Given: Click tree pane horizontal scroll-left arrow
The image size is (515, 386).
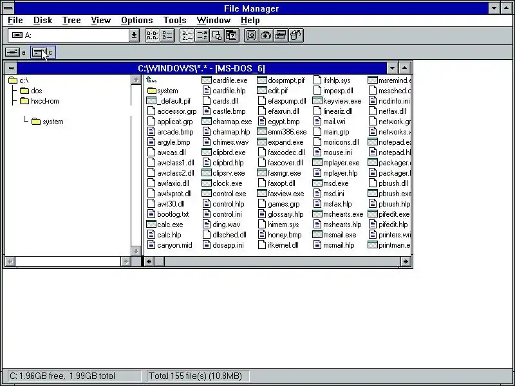Looking at the screenshot, I should pos(10,261).
